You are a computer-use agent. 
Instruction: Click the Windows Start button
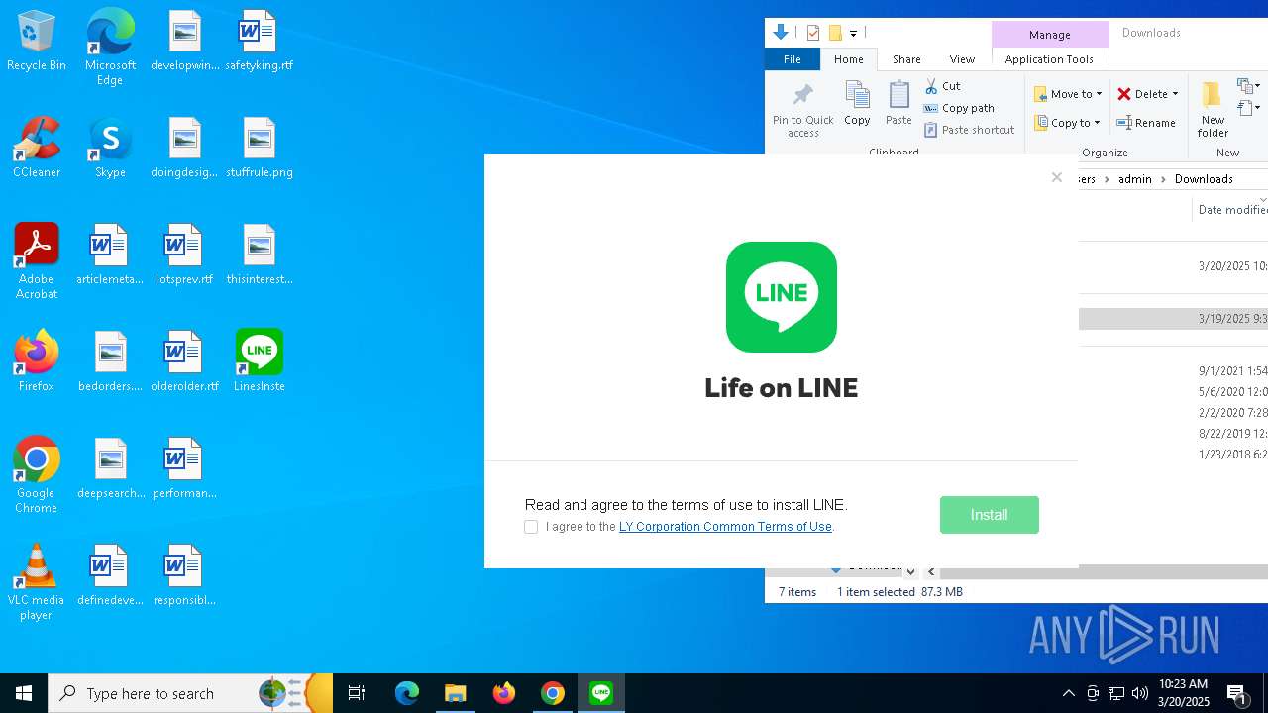click(24, 693)
